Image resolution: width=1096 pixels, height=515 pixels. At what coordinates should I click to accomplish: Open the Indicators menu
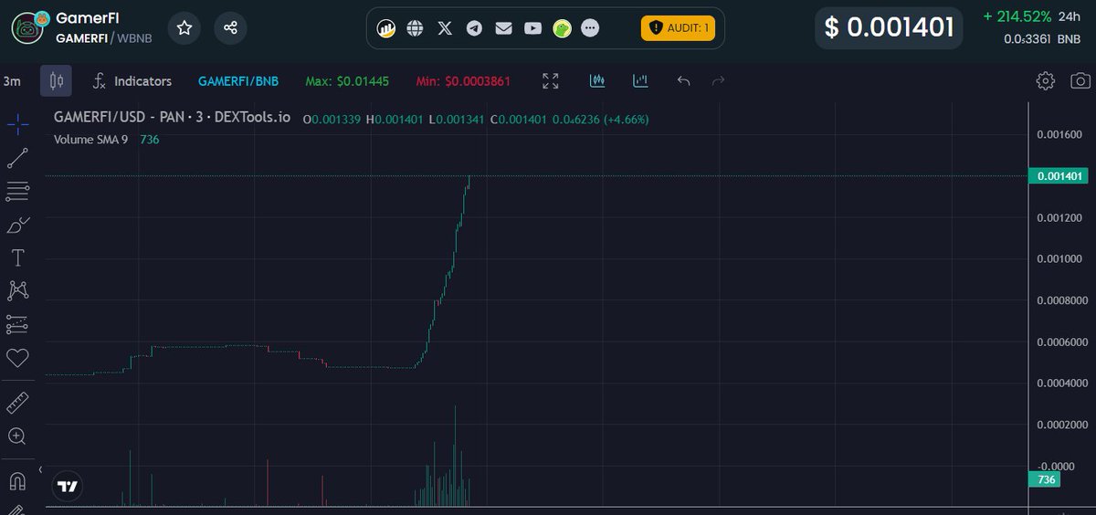coord(132,81)
